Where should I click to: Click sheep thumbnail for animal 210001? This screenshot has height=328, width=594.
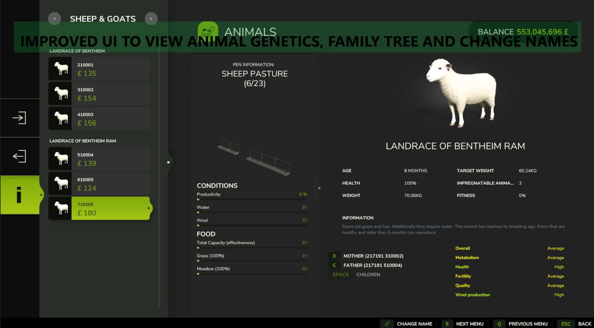click(60, 69)
